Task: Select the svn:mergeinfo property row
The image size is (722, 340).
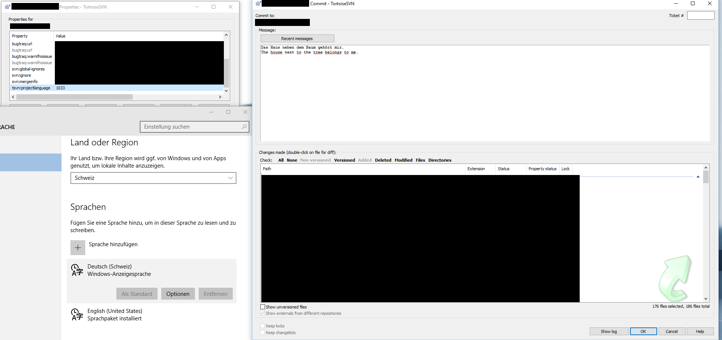Action: (25, 82)
